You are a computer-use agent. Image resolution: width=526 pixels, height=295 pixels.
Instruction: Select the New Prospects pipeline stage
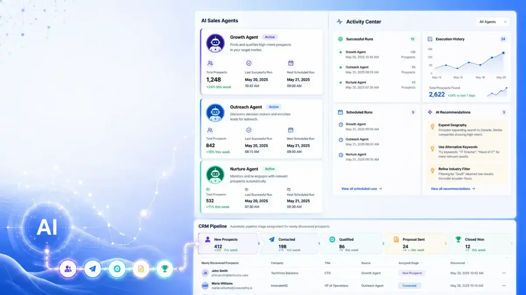(x=228, y=243)
